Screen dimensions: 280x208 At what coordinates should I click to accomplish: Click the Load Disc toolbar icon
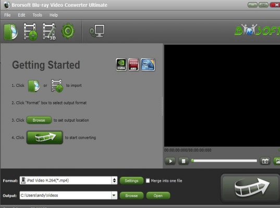tap(11, 32)
